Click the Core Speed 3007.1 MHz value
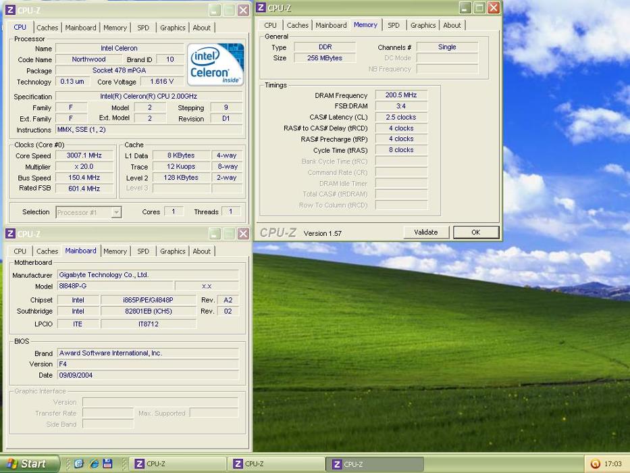 click(84, 155)
